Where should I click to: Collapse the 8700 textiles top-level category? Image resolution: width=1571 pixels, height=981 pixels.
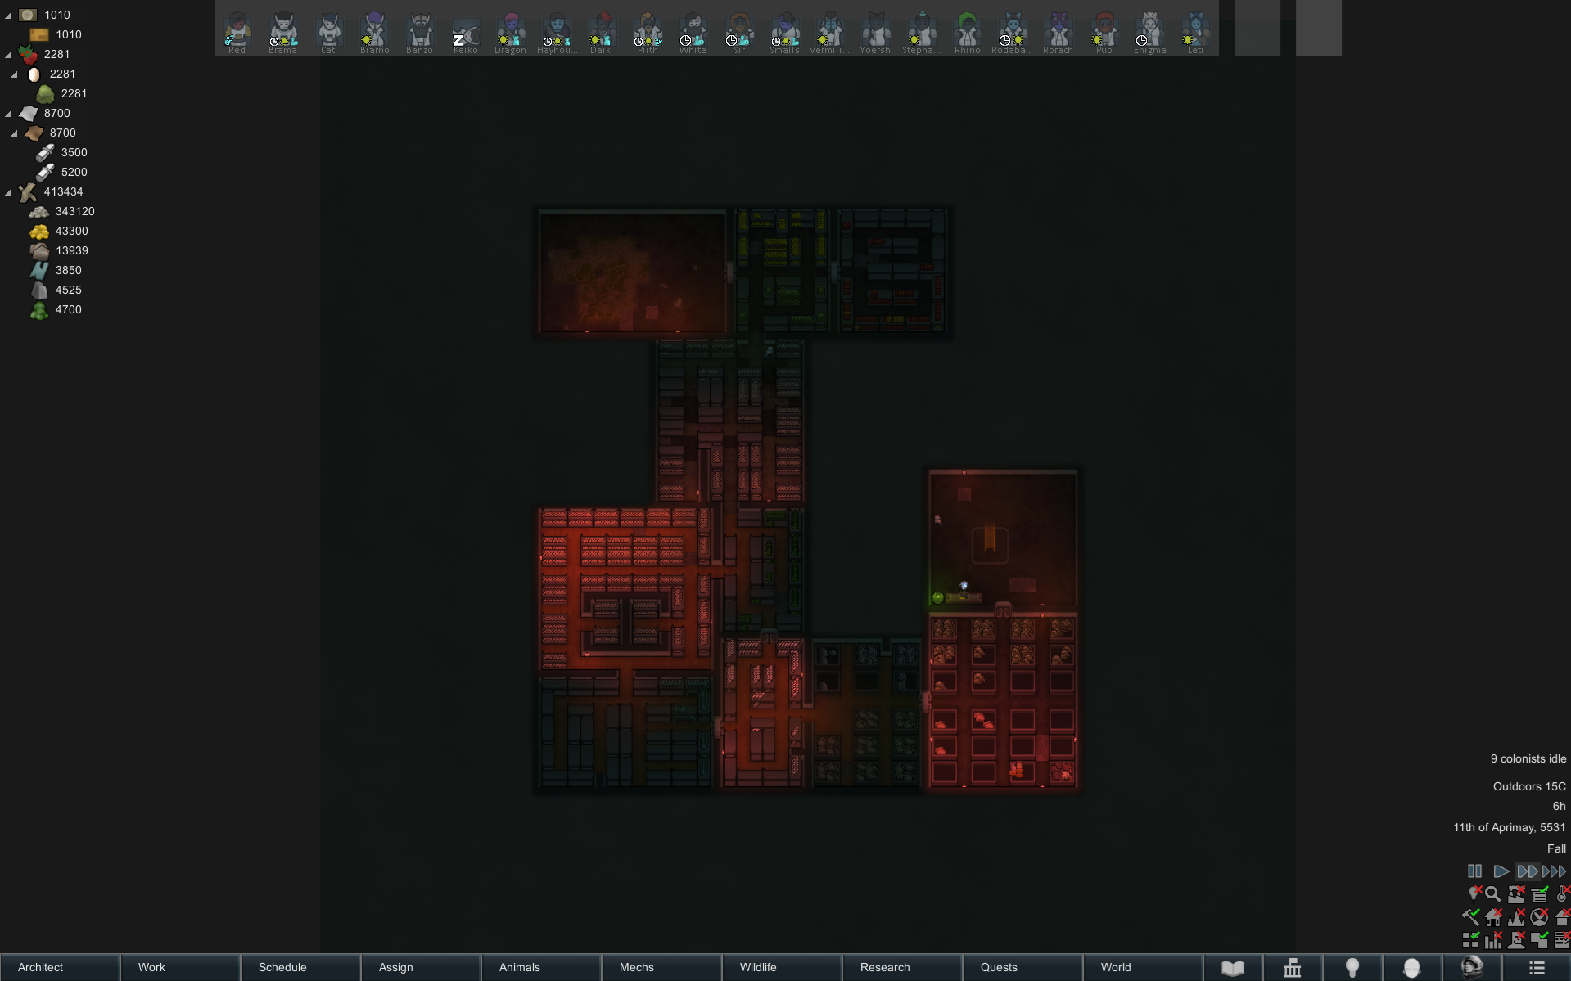click(9, 114)
